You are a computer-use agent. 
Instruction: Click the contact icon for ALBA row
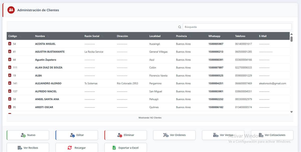pos(10,75)
